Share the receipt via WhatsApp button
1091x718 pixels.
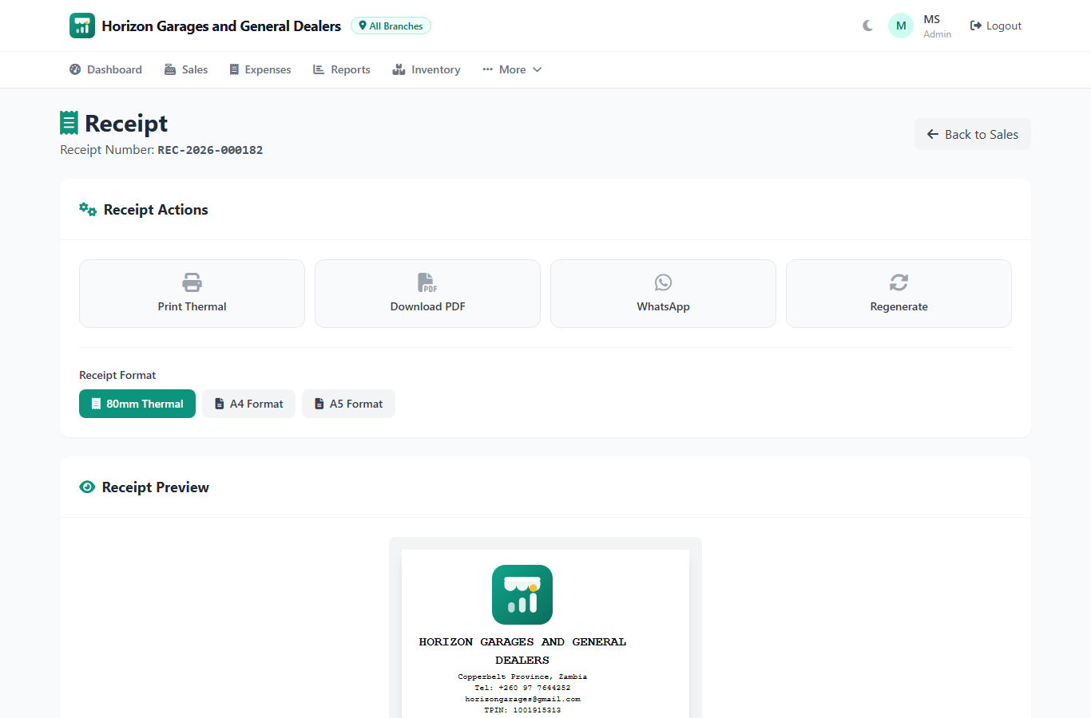click(663, 294)
